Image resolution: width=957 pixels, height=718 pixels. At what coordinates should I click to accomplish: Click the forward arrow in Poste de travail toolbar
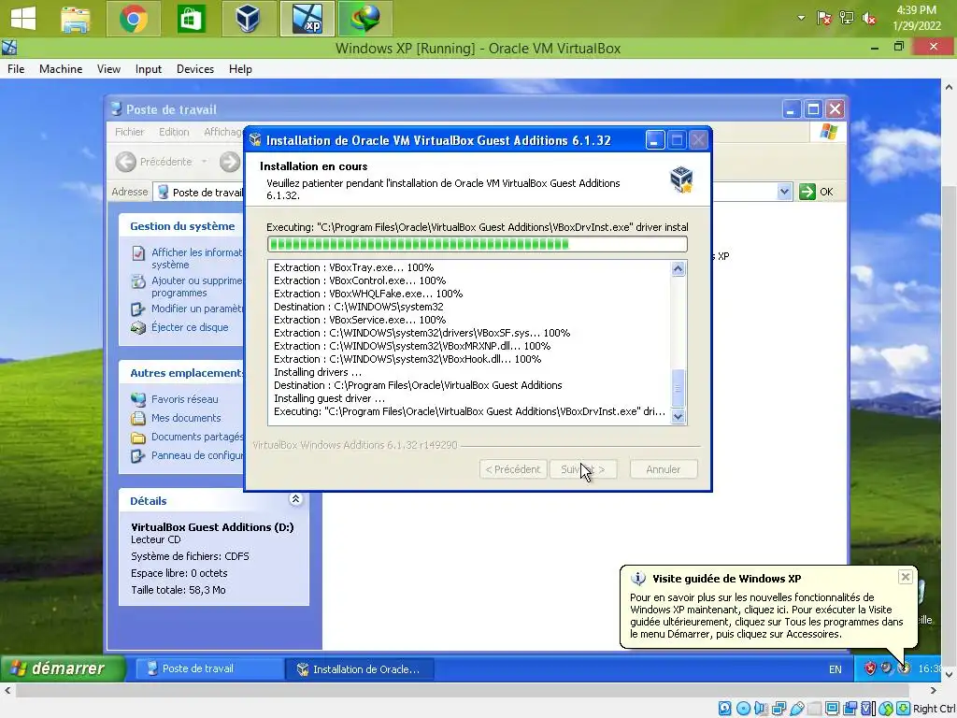click(230, 162)
